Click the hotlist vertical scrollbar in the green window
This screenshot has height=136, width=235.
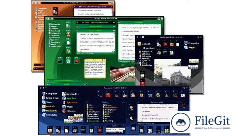pyautogui.click(x=114, y=42)
